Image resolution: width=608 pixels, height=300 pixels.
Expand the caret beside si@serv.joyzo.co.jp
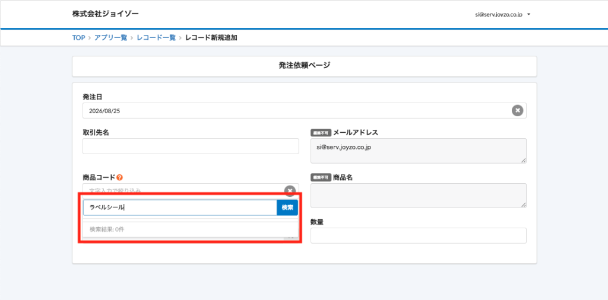pos(529,15)
